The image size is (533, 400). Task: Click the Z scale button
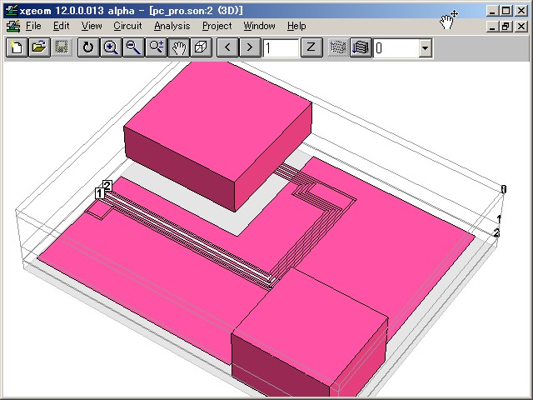[x=311, y=47]
